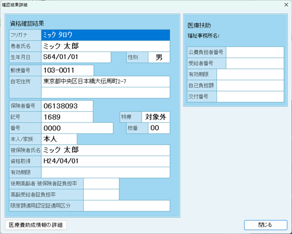
Task: Click the empty 限度額適用認定証適用区分 field
Action: point(126,206)
